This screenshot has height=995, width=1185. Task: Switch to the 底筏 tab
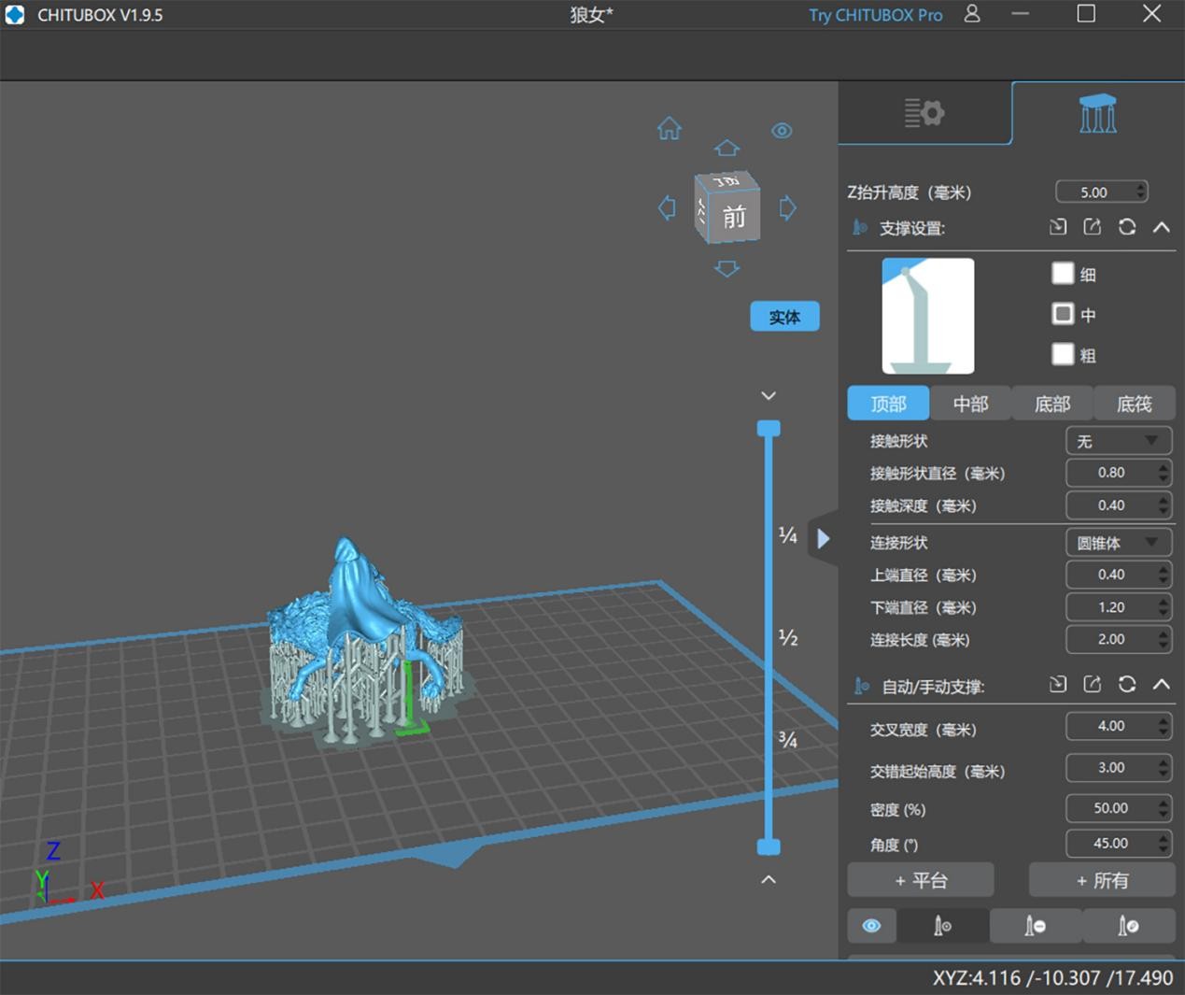pyautogui.click(x=1134, y=404)
